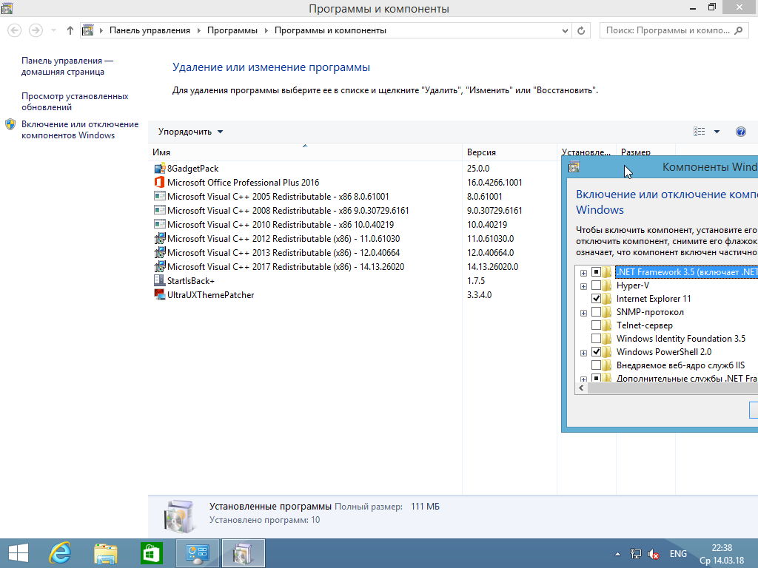The height and width of the screenshot is (568, 758).
Task: Click the Visual C++ 2012 Redistributable icon
Action: (160, 239)
